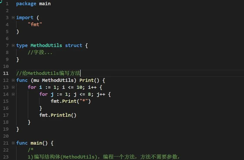This screenshot has height=160, width=244.
Task: Click 'i++' on line 13
Action: (92, 87)
